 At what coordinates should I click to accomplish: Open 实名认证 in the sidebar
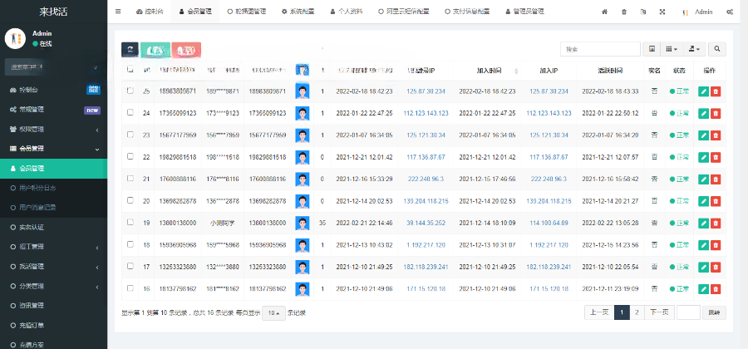53,228
